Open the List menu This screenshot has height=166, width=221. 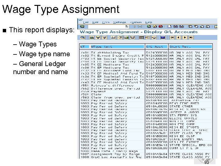[x=86, y=22]
